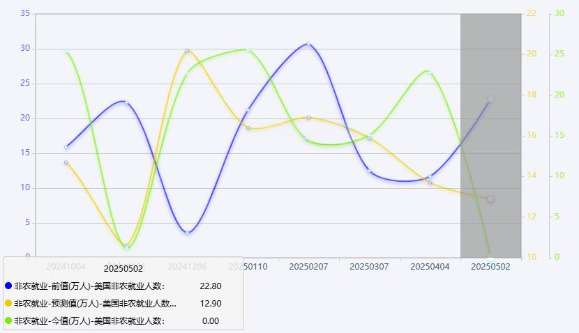Select the yellow line peak at 20241206
The height and width of the screenshot is (333, 579).
(x=187, y=51)
